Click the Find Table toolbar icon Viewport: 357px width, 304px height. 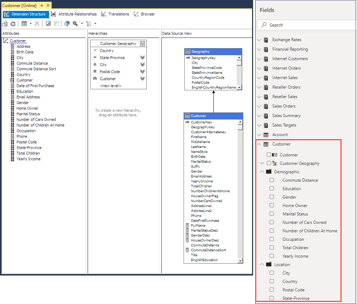tap(67, 24)
